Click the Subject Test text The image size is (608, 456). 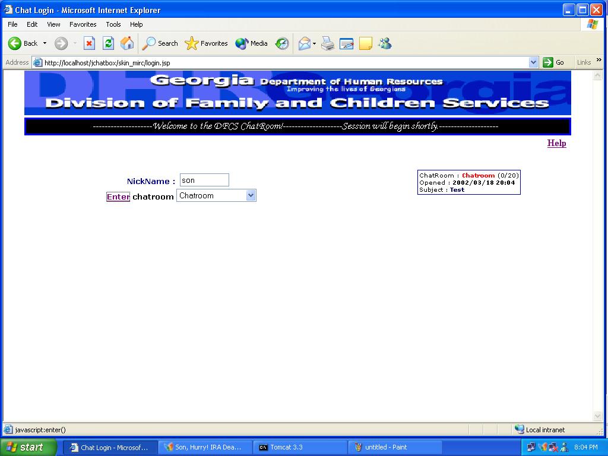tap(457, 189)
